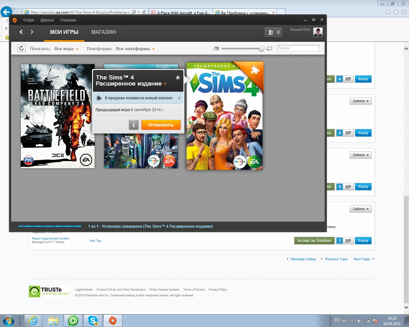Open Origin from the taskbar
Viewport: 409px width, 327px height.
113,321
